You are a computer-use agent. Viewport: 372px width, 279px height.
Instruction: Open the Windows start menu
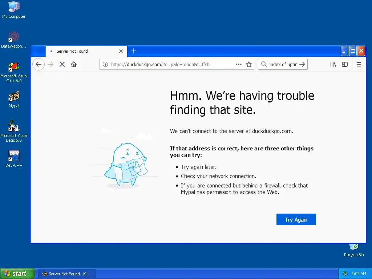17,274
